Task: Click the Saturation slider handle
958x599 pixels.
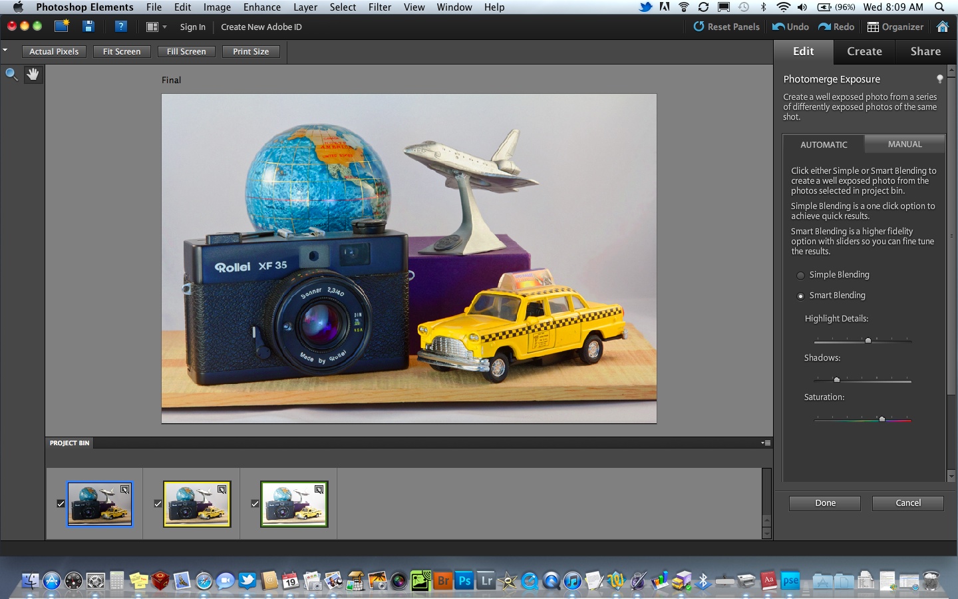Action: pyautogui.click(x=881, y=419)
